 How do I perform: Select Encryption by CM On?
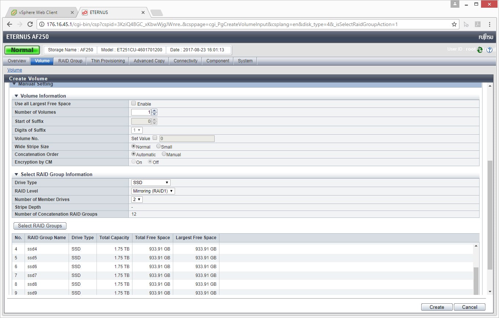tap(134, 161)
